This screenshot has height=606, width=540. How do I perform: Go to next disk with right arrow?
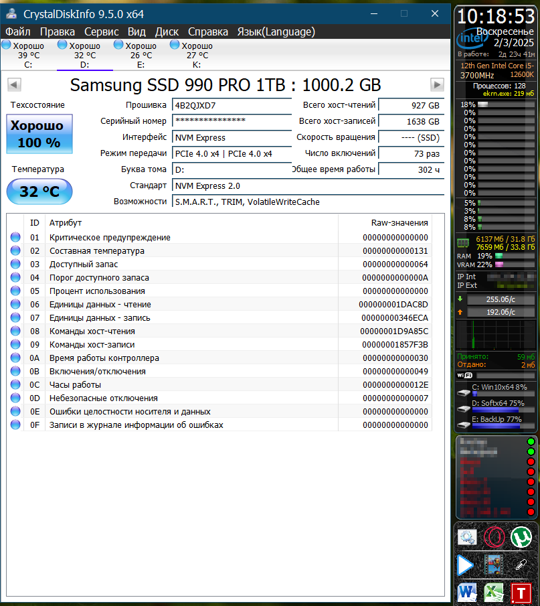point(437,84)
